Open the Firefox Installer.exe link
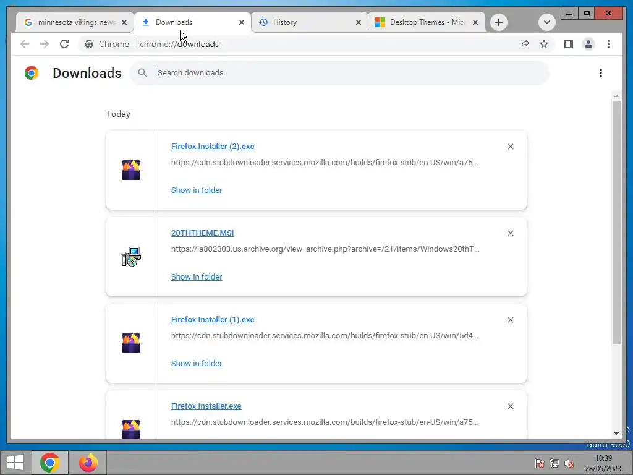Image resolution: width=633 pixels, height=475 pixels. (206, 406)
